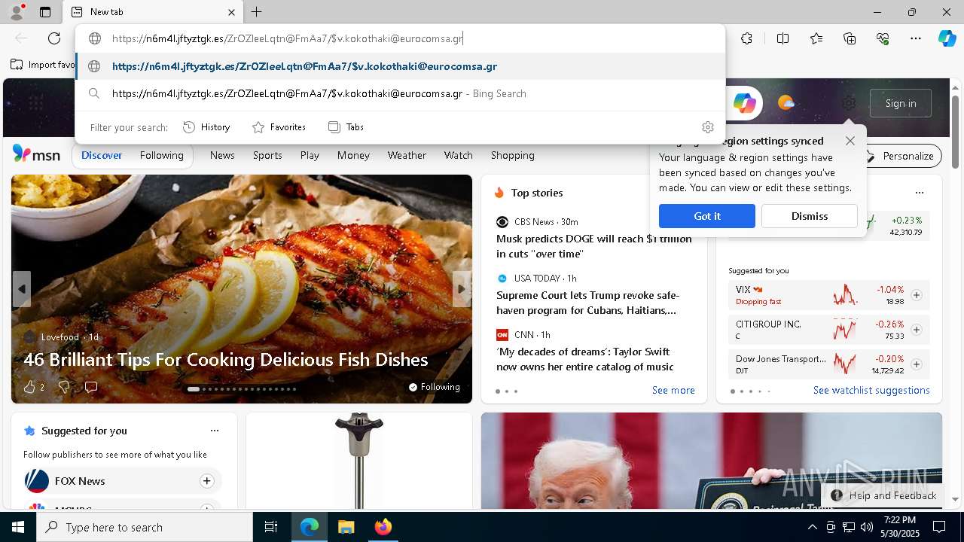
Task: Close the region settings synced popup
Action: pos(850,141)
